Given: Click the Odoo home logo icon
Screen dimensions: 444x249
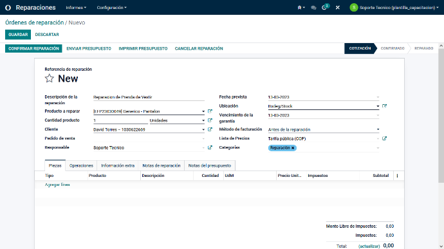Looking at the screenshot, I should coord(8,8).
